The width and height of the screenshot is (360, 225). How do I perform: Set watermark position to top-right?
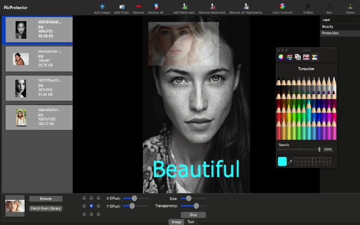click(99, 198)
